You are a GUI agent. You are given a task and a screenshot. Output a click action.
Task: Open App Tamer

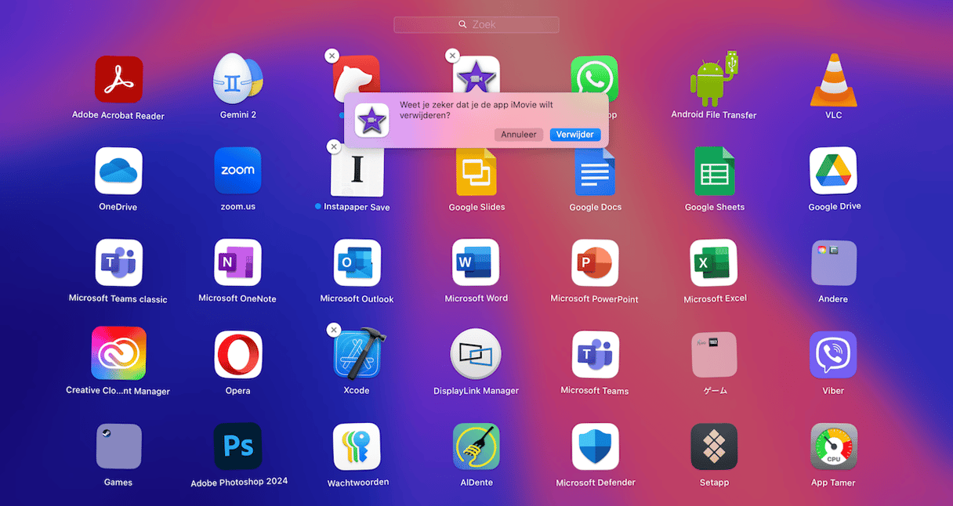[x=833, y=446]
